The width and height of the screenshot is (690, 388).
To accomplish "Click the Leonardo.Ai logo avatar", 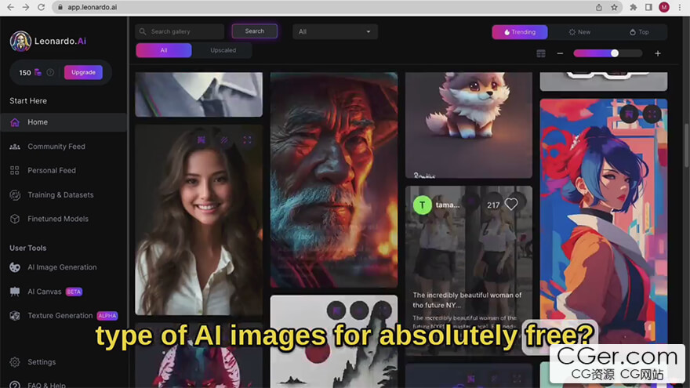I will [x=20, y=42].
